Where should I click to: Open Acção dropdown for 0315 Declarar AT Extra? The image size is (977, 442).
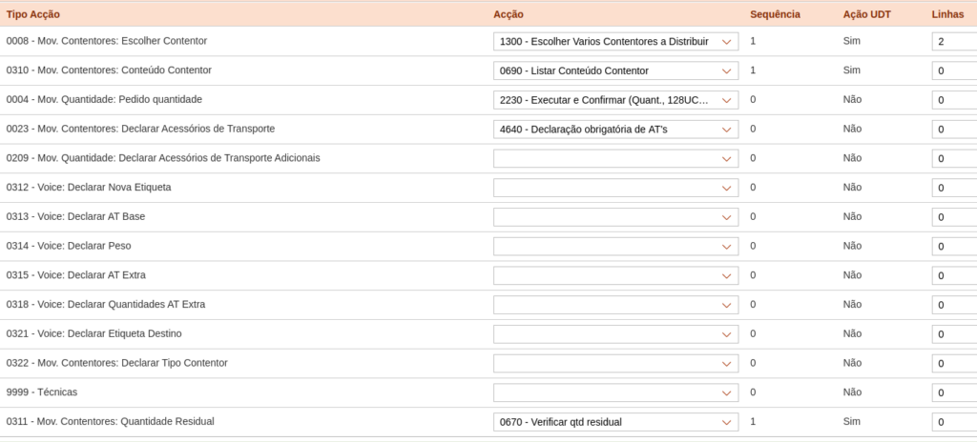pyautogui.click(x=615, y=275)
